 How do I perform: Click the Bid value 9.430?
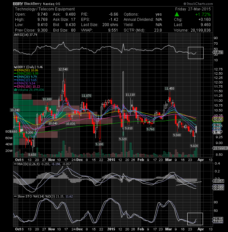pos(71,25)
